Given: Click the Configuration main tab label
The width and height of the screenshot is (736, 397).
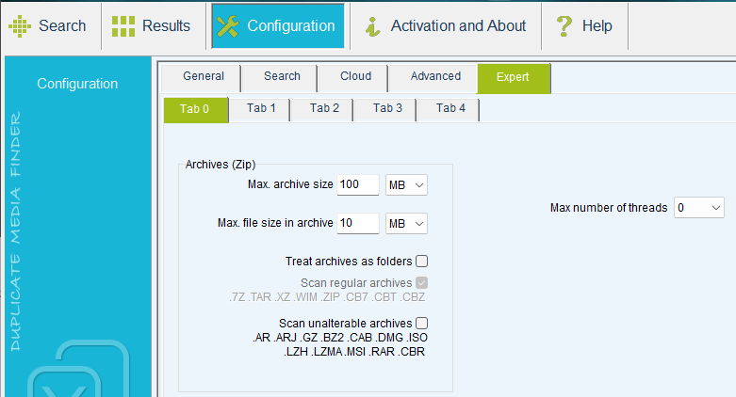Looking at the screenshot, I should pyautogui.click(x=291, y=25).
